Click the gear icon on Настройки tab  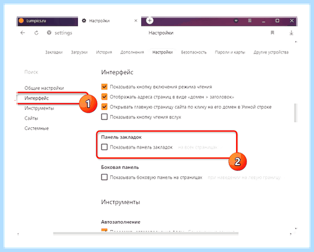pos(84,20)
